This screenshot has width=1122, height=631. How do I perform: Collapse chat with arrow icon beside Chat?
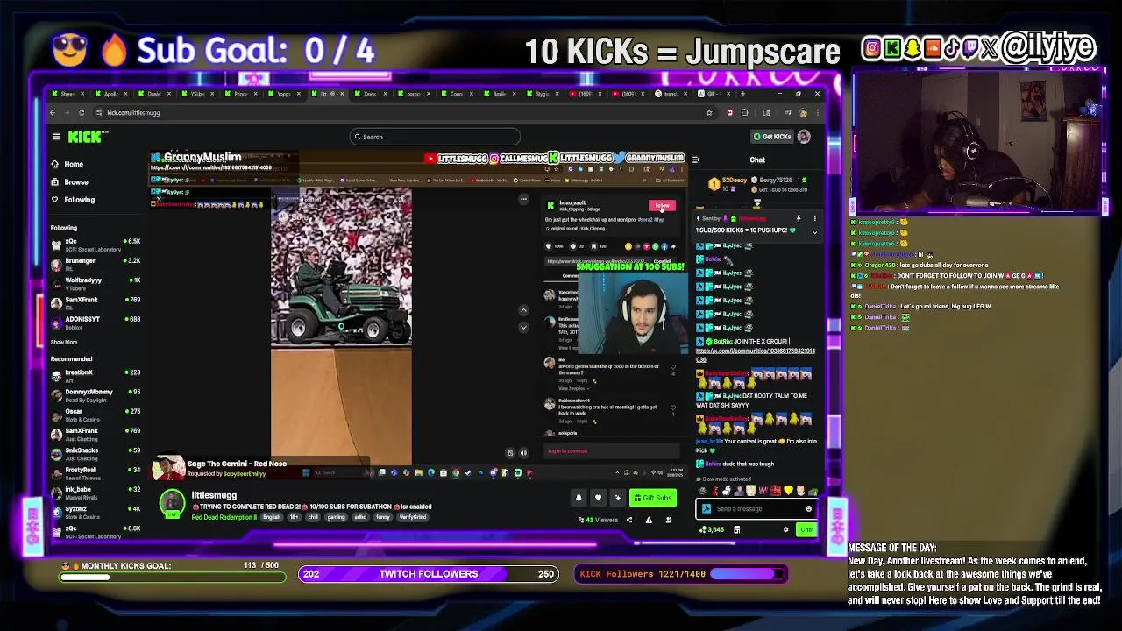click(x=696, y=160)
